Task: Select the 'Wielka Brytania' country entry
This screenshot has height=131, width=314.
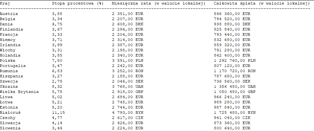Action: coord(19,92)
